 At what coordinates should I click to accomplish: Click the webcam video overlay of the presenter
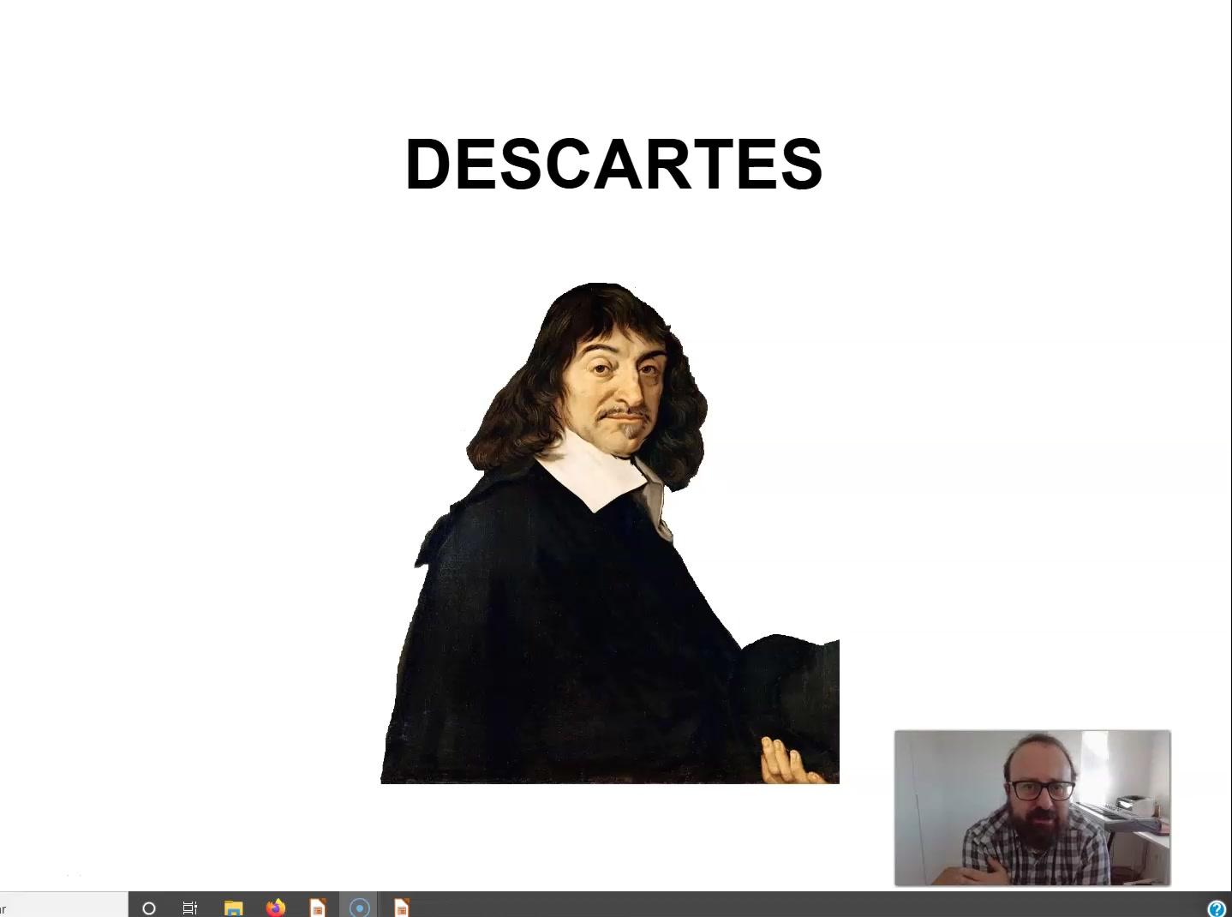pyautogui.click(x=1032, y=808)
